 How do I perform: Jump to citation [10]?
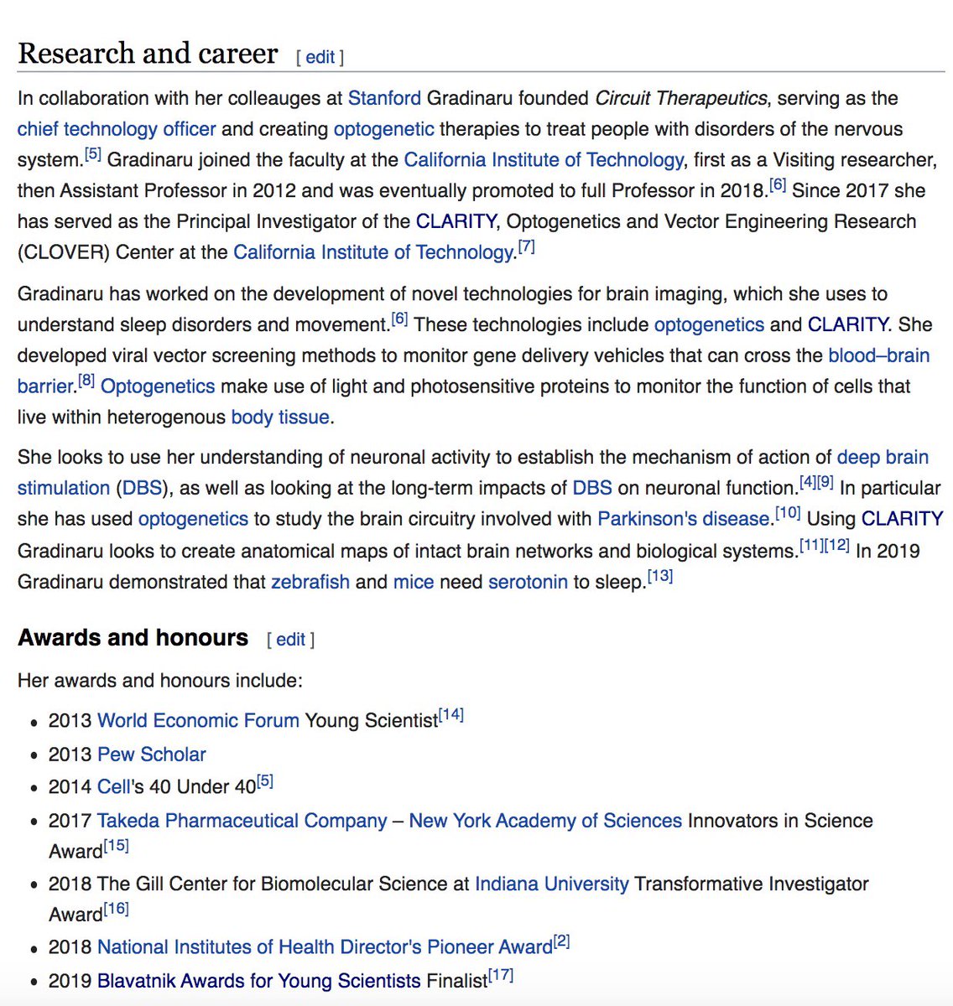pyautogui.click(x=788, y=515)
